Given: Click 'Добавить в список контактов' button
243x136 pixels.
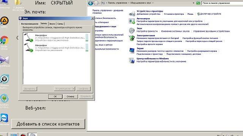Looking at the screenshot, I should click(48, 124).
